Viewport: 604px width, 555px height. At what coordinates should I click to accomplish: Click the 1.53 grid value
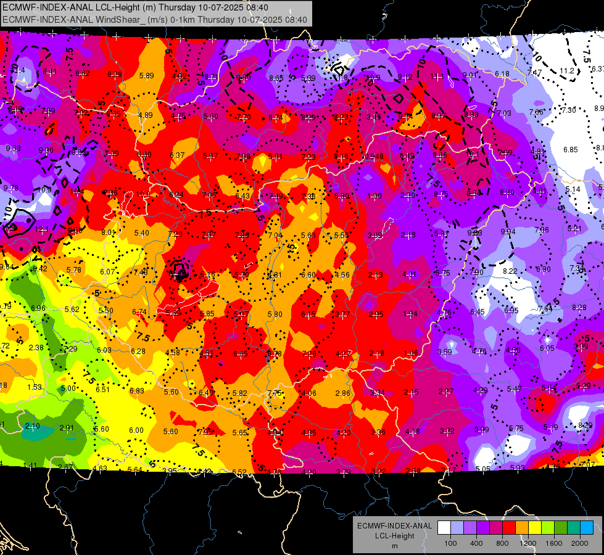click(35, 387)
